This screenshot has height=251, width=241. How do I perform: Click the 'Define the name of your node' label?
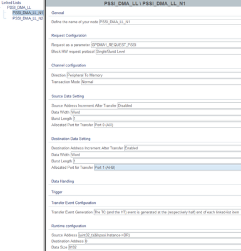click(x=74, y=22)
